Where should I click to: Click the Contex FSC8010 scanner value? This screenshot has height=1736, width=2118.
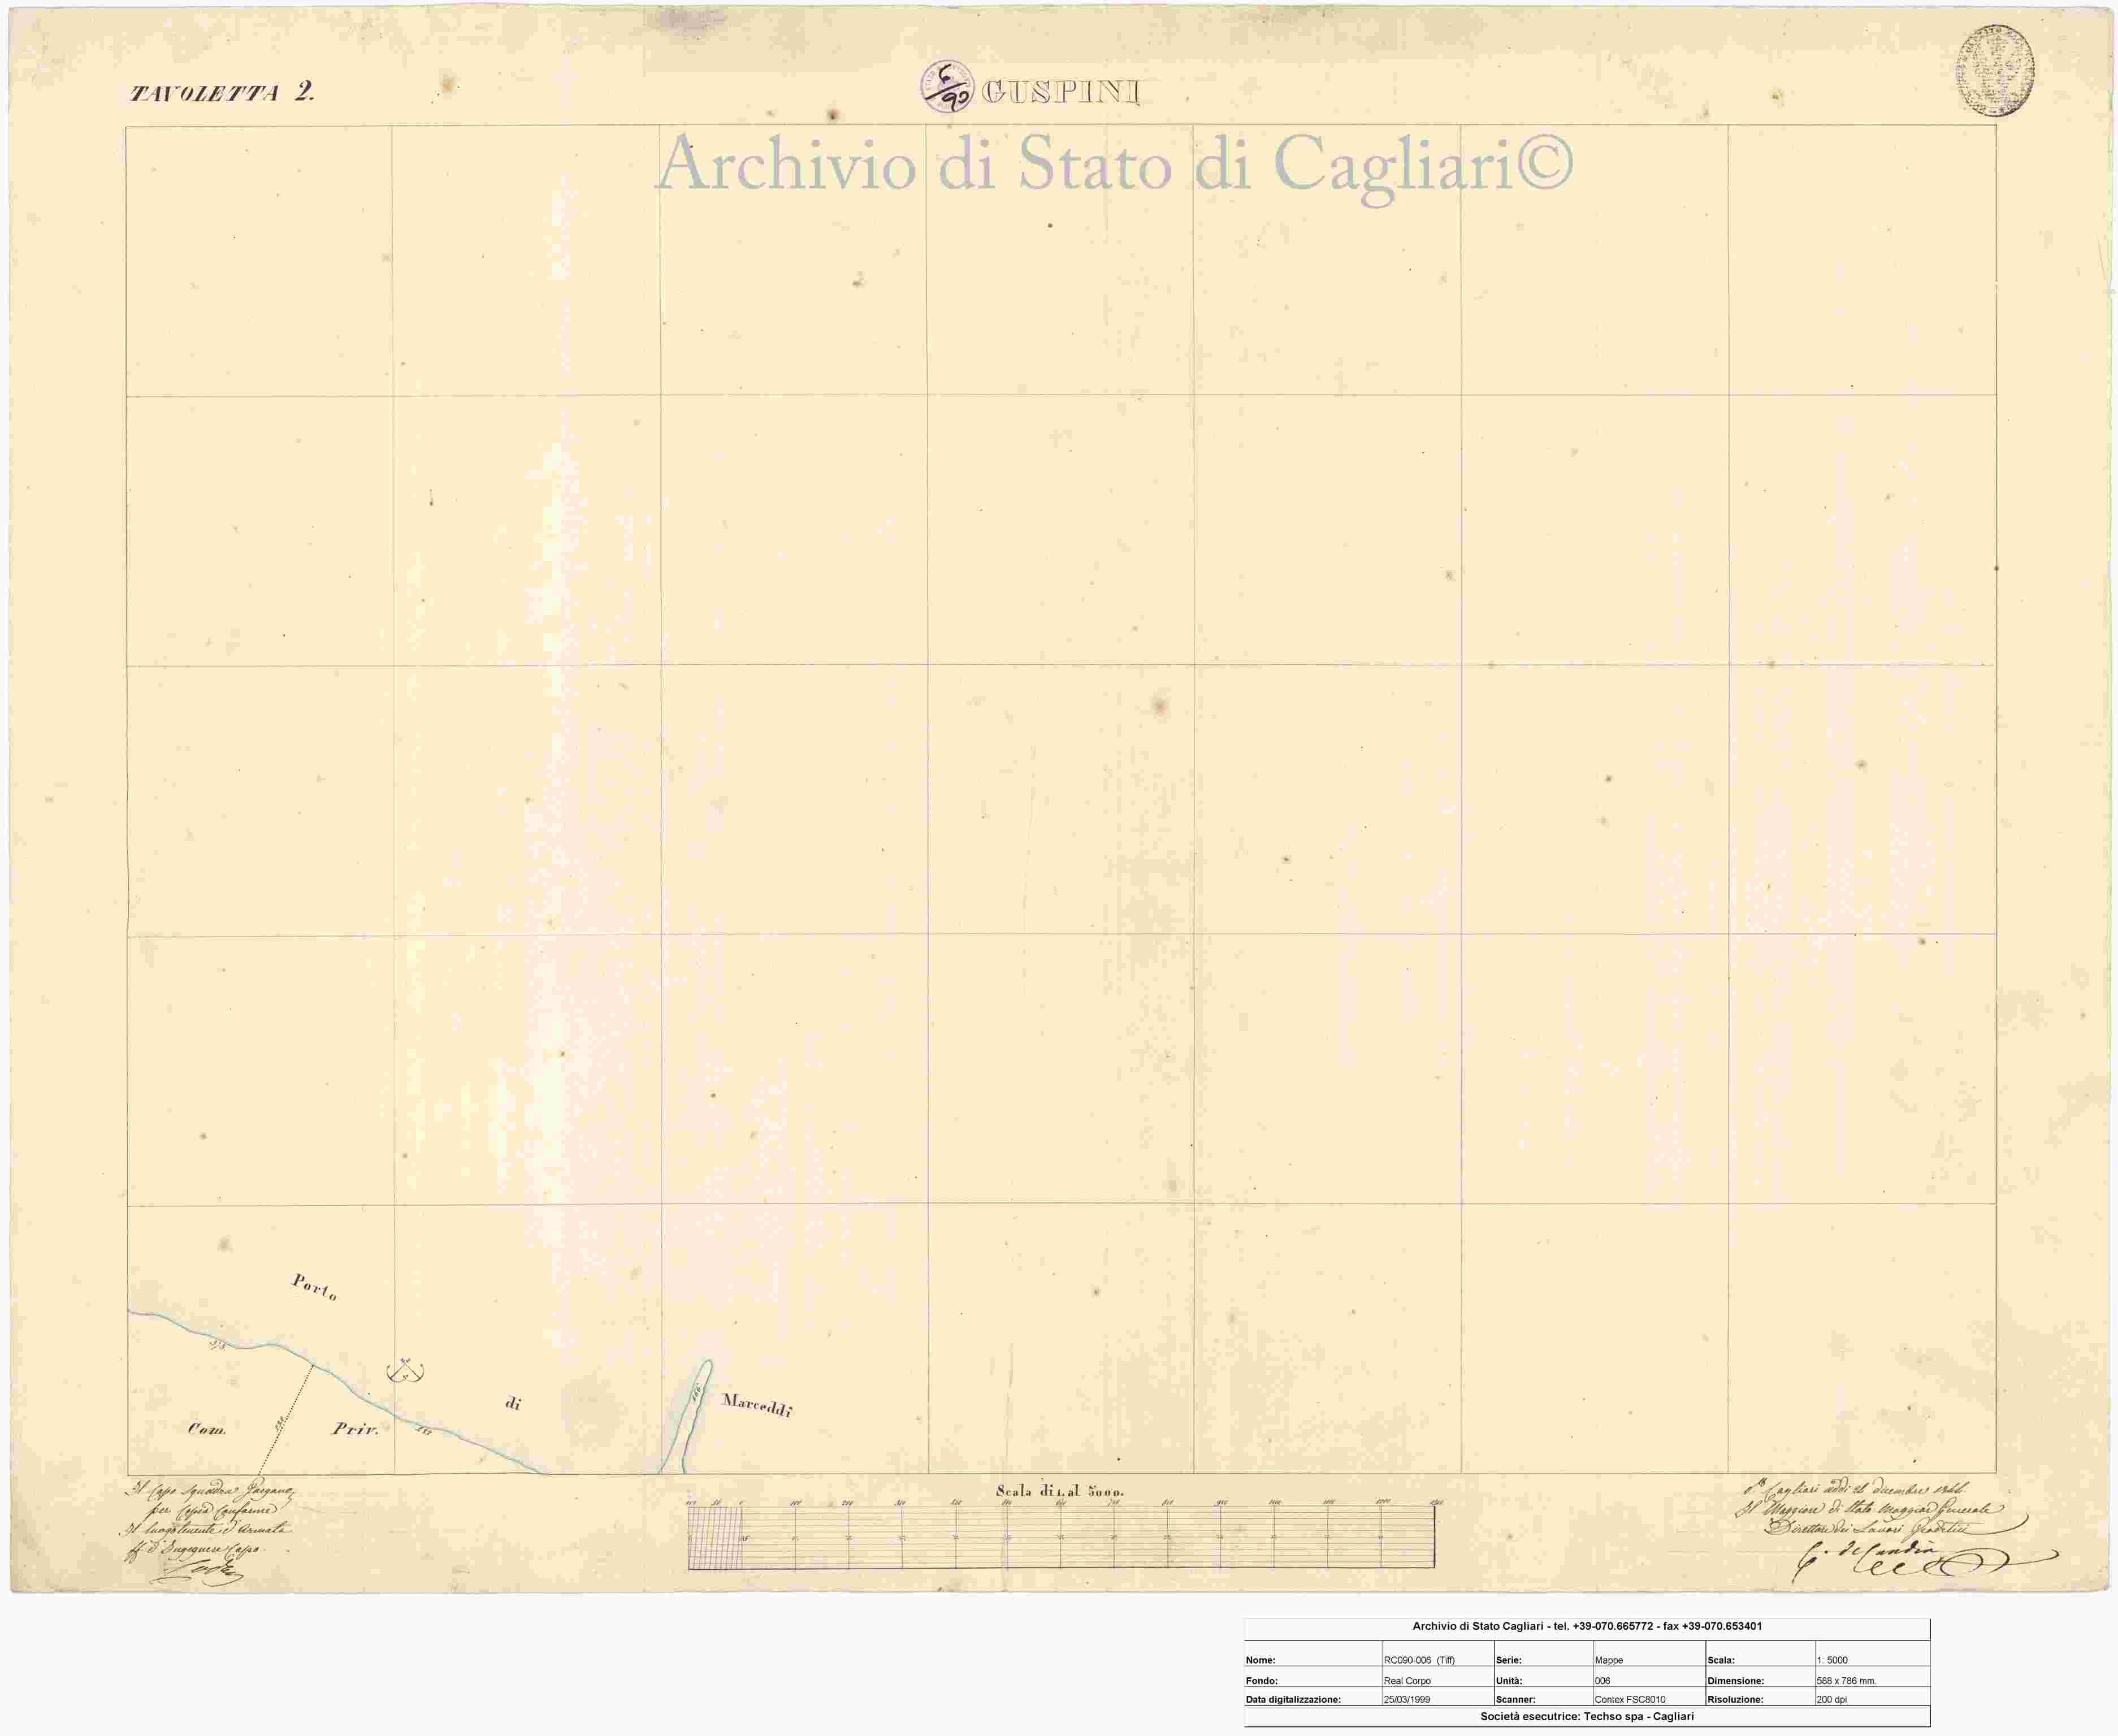1629,1699
